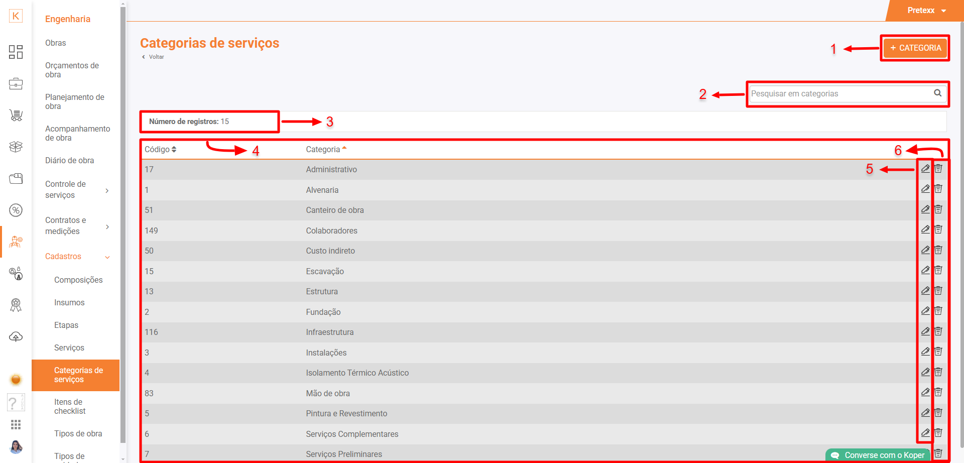This screenshot has width=964, height=463.
Task: Click the search magnifier icon
Action: point(937,93)
